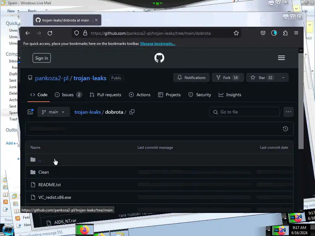Open the Issues tab
Viewport: 315px width, 236px height.
pyautogui.click(x=68, y=95)
